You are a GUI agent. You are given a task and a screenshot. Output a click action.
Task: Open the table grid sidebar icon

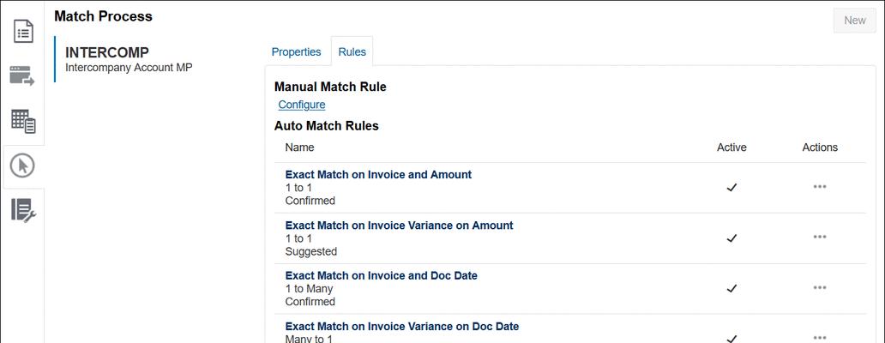[23, 121]
